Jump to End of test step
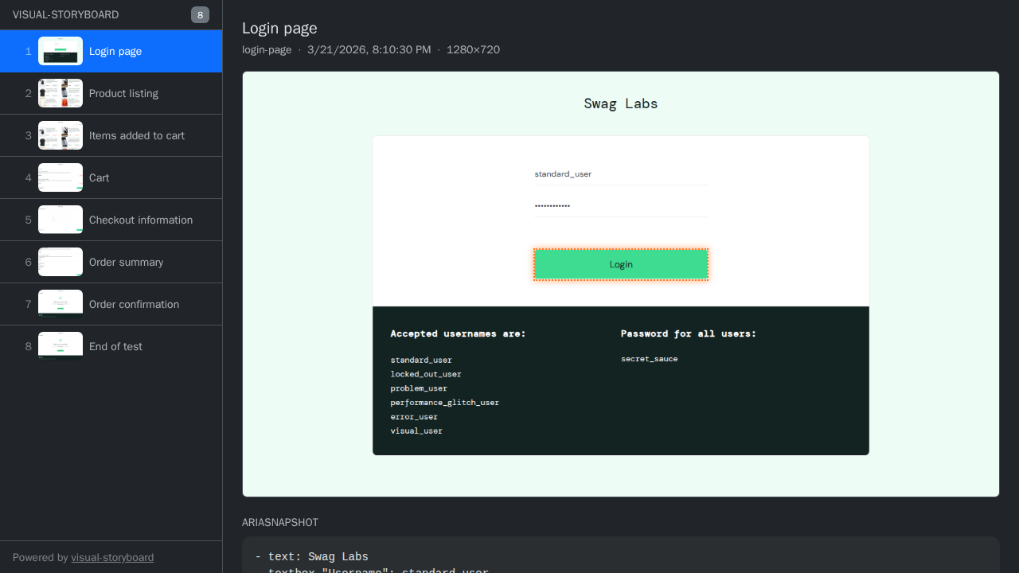Viewport: 1019px width, 573px height. [x=115, y=346]
